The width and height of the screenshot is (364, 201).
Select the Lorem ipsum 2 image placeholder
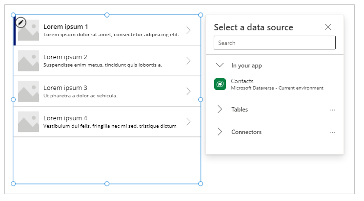pyautogui.click(x=28, y=61)
